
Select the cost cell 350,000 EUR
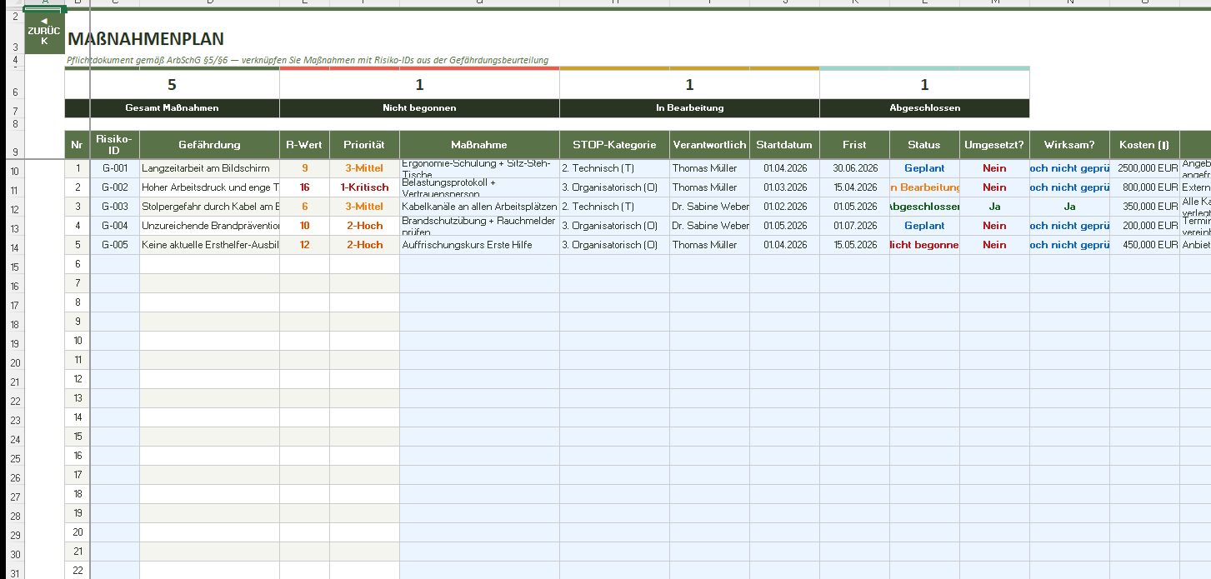(x=1143, y=207)
